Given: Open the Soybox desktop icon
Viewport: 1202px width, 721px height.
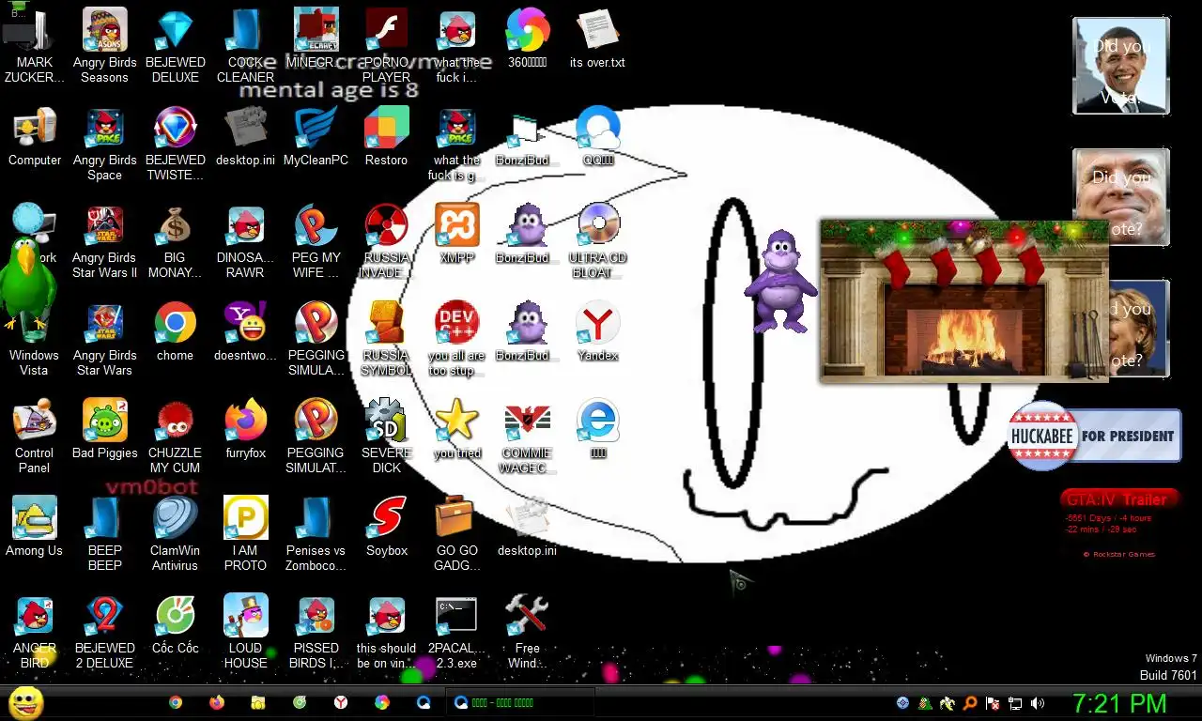Looking at the screenshot, I should [x=386, y=528].
